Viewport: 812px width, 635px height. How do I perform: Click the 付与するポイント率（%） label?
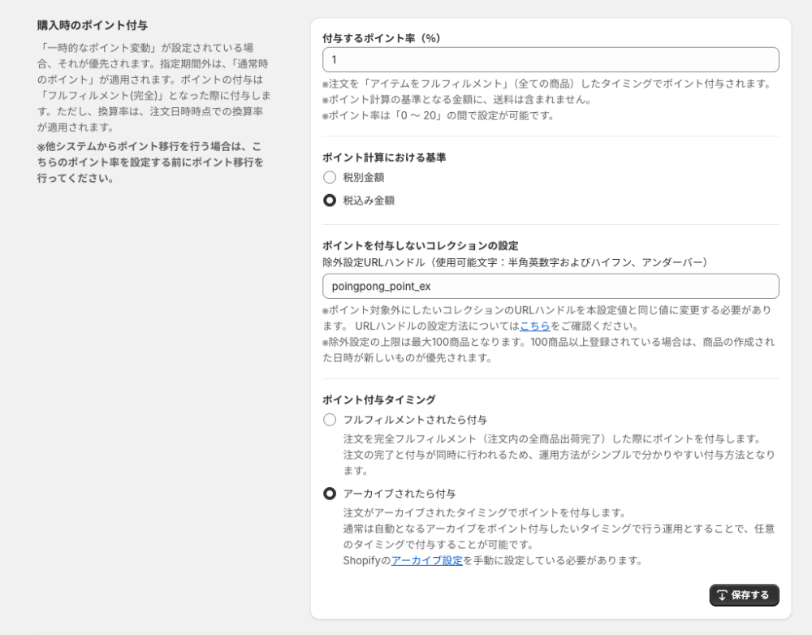click(x=382, y=38)
